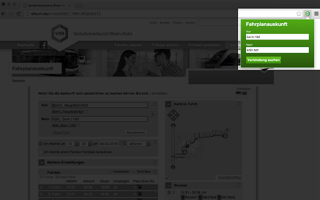The image size is (320, 200).
Task: Go back with the browser back arrow
Action: pyautogui.click(x=3, y=13)
